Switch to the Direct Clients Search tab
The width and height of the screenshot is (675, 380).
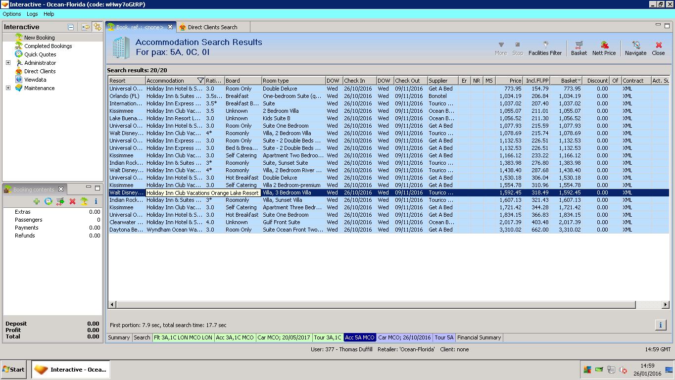pos(212,27)
